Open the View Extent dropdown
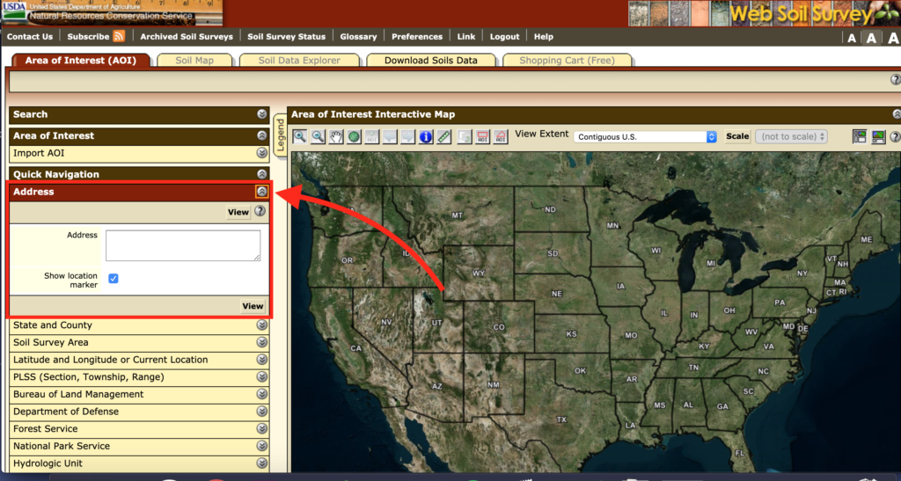The height and width of the screenshot is (481, 901). pos(646,137)
